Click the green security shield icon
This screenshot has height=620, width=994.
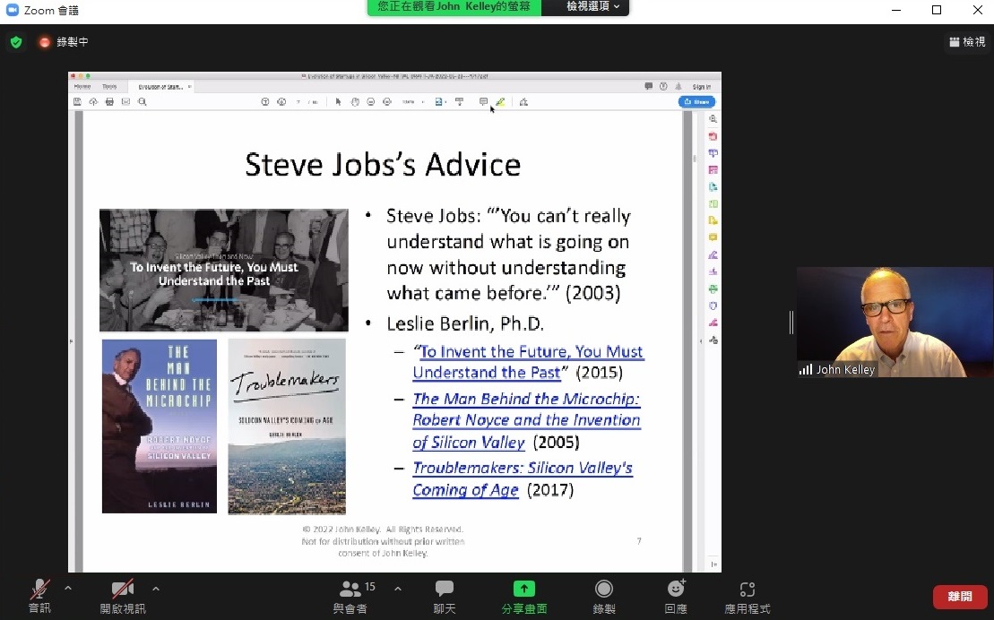click(16, 42)
